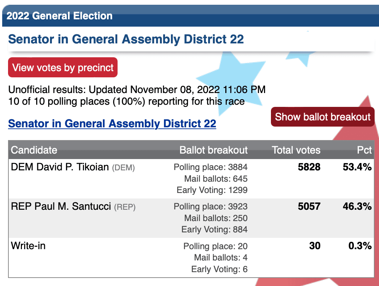Click the Total votes column header
The width and height of the screenshot is (379, 286).
[x=296, y=150]
